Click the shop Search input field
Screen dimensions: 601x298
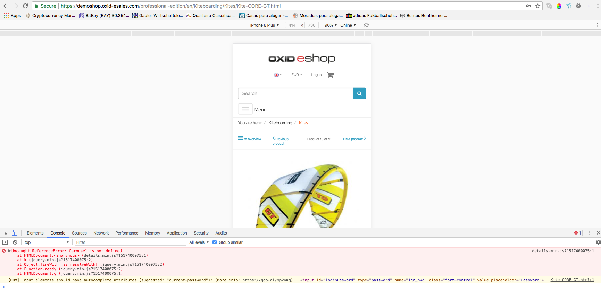pyautogui.click(x=295, y=93)
